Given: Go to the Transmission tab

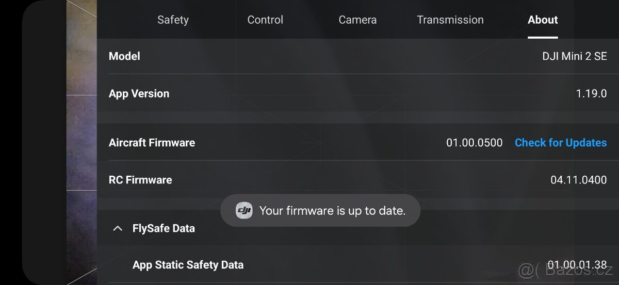Looking at the screenshot, I should 450,20.
